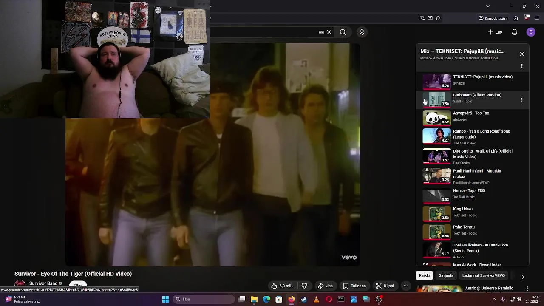Open Task View on taskbar
The width and height of the screenshot is (544, 306).
pyautogui.click(x=242, y=299)
